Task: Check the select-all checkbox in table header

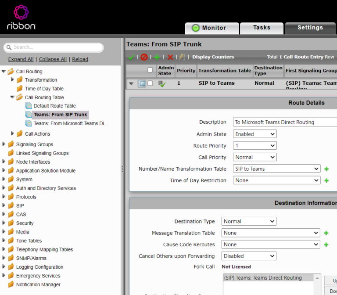Action: point(150,70)
